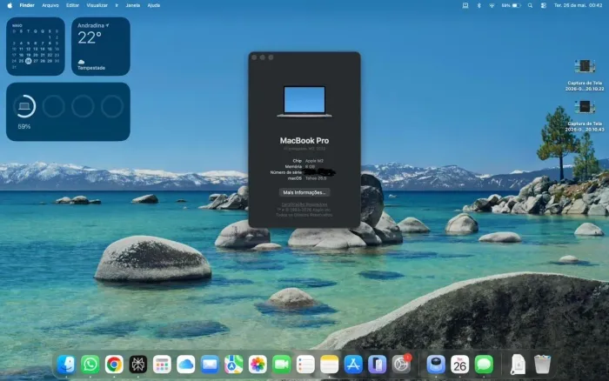The image size is (609, 381).
Task: Open Spotlight search magnifier
Action: [530, 5]
